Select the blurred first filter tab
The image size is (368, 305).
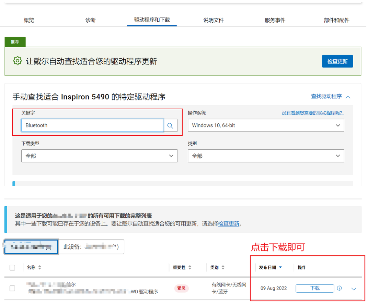pyautogui.click(x=31, y=247)
